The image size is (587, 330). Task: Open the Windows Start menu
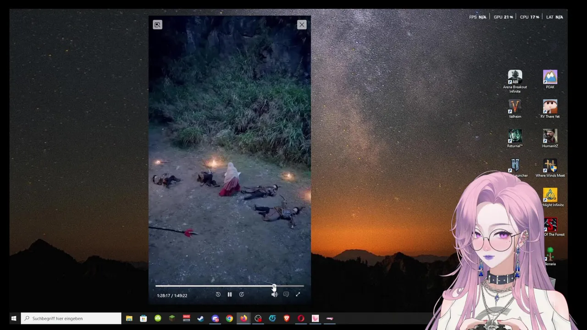tap(14, 319)
